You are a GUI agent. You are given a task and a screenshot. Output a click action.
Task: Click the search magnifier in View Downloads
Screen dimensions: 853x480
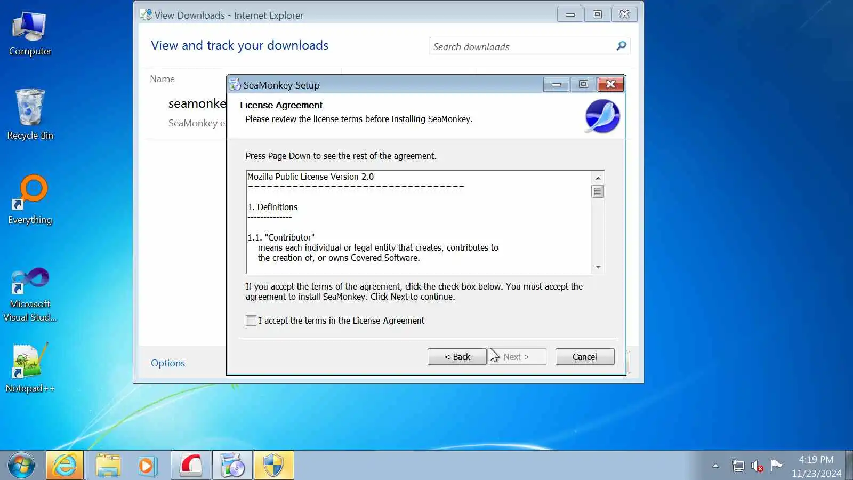point(621,46)
